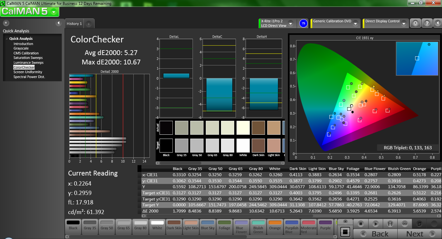Open the CalMAN 5 main menu arrow
Image resolution: width=442 pixels, height=239 pixels.
click(x=54, y=12)
